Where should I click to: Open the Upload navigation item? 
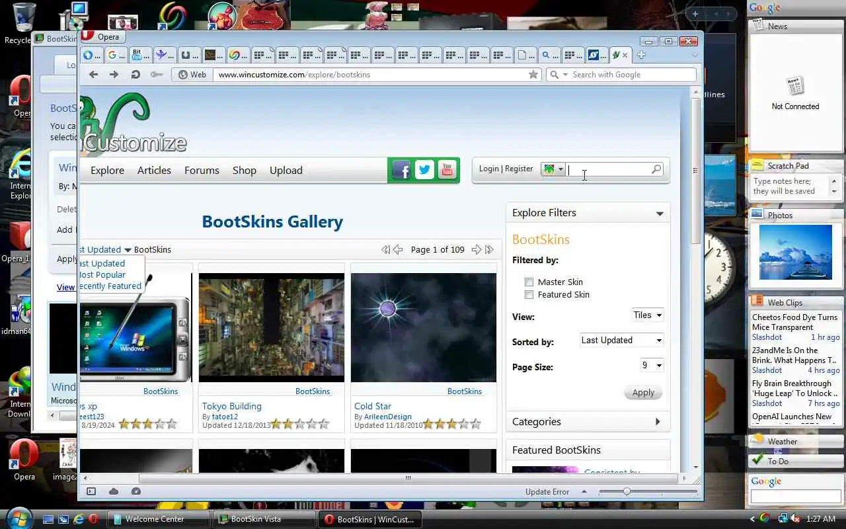pos(286,171)
